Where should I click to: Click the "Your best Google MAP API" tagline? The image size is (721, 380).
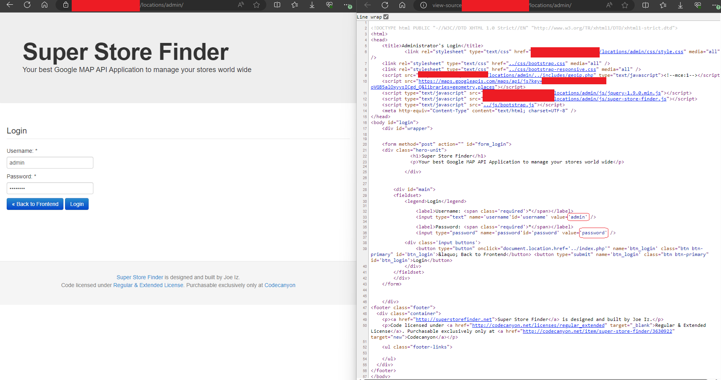(137, 70)
